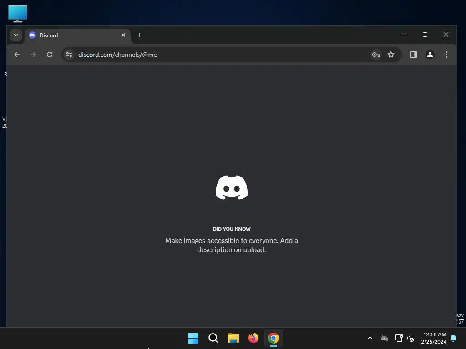466x349 pixels.
Task: Launch Firefox from taskbar
Action: 253,338
